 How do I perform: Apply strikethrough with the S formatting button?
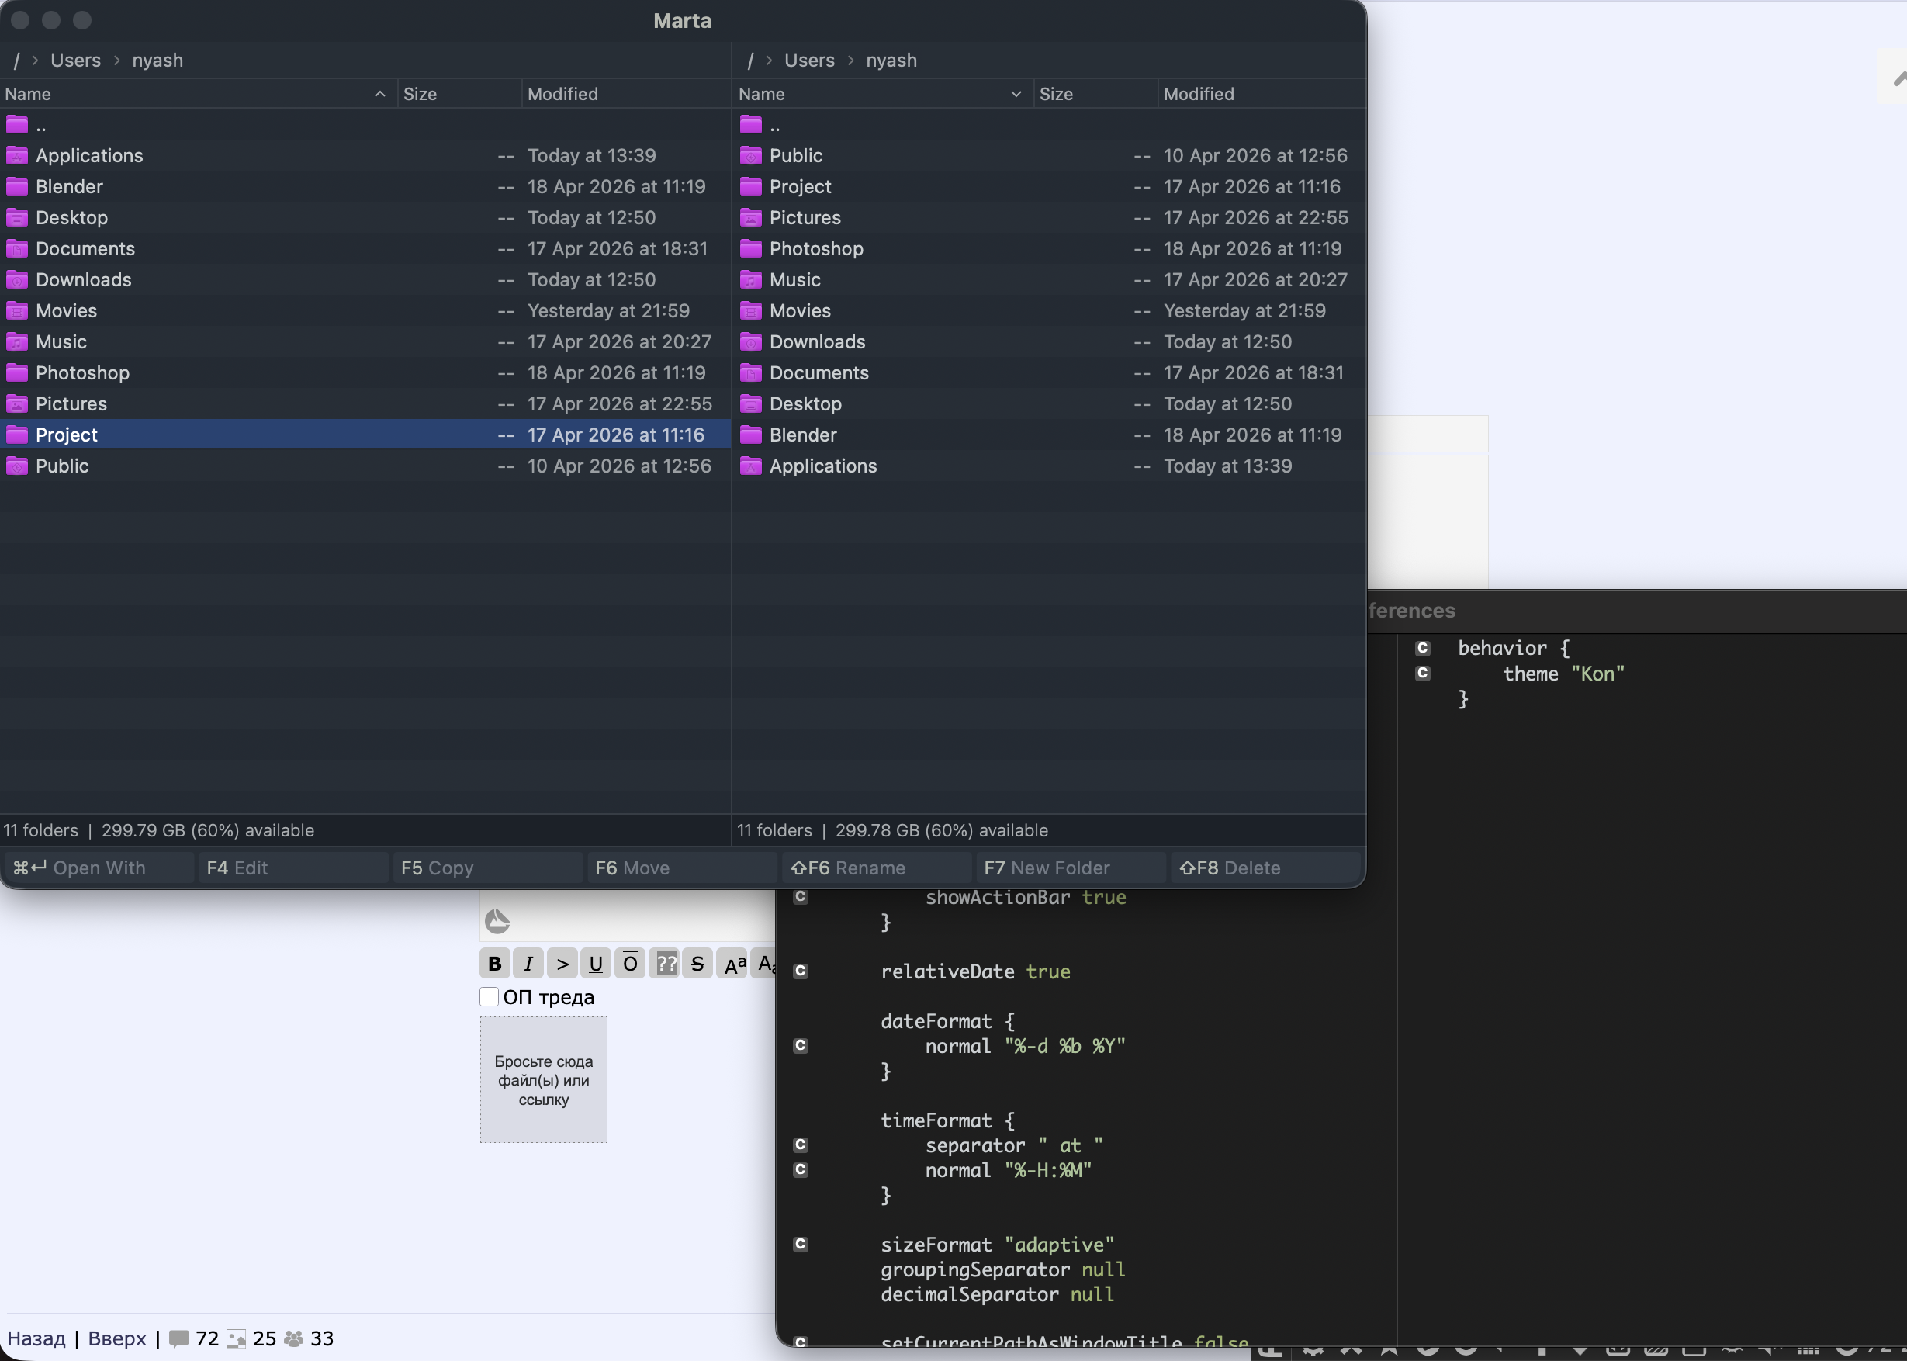pos(698,964)
